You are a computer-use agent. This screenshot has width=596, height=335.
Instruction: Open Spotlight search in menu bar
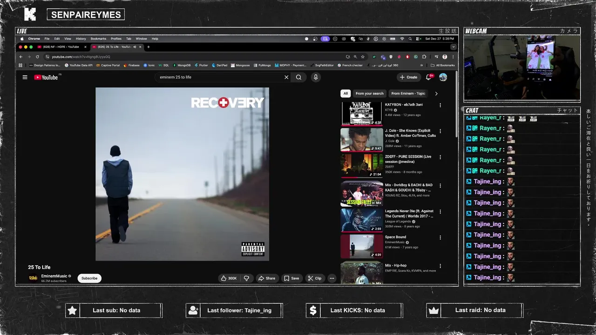411,39
